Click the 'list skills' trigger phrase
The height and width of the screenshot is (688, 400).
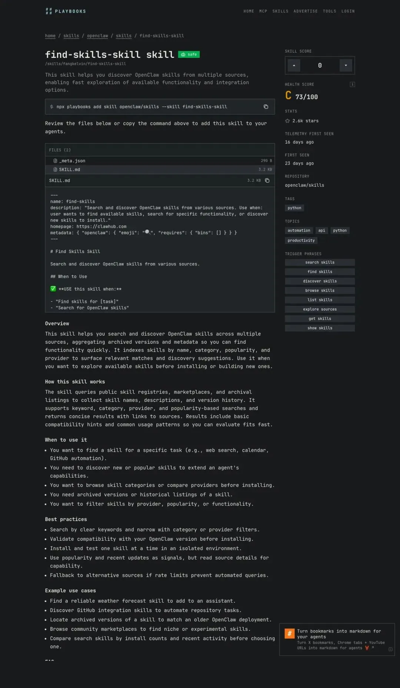(320, 300)
